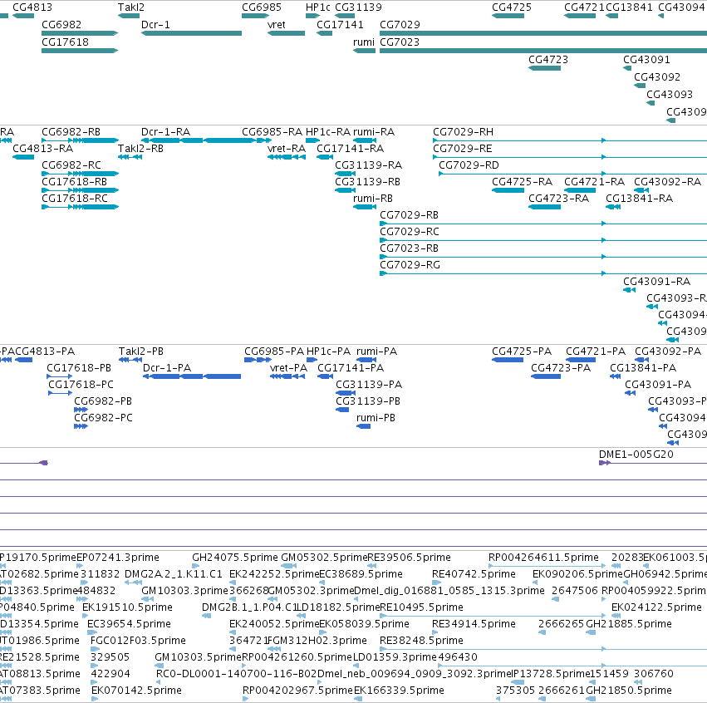Select transcript CG7029-RD
Image resolution: width=707 pixels, height=703 pixels.
pyautogui.click(x=469, y=165)
